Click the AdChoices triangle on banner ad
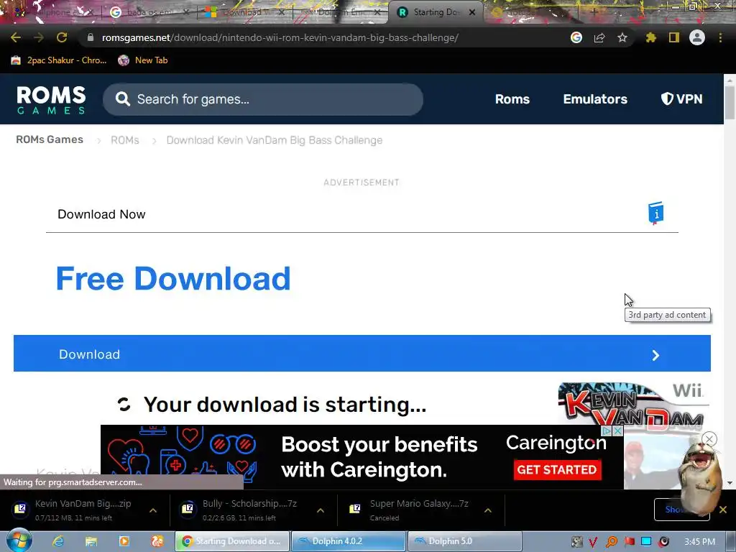The image size is (736, 552). point(607,431)
